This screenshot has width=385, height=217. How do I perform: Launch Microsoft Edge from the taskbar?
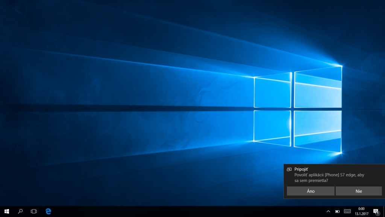coord(48,211)
